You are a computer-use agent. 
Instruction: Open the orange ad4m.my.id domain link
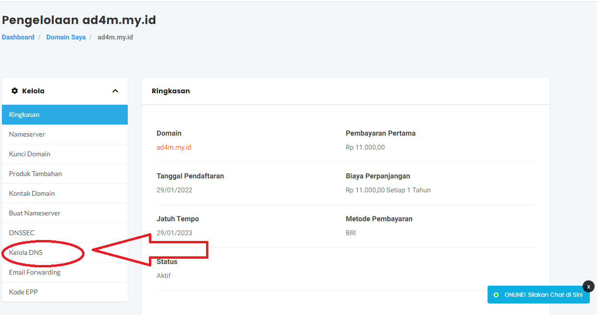tap(174, 147)
